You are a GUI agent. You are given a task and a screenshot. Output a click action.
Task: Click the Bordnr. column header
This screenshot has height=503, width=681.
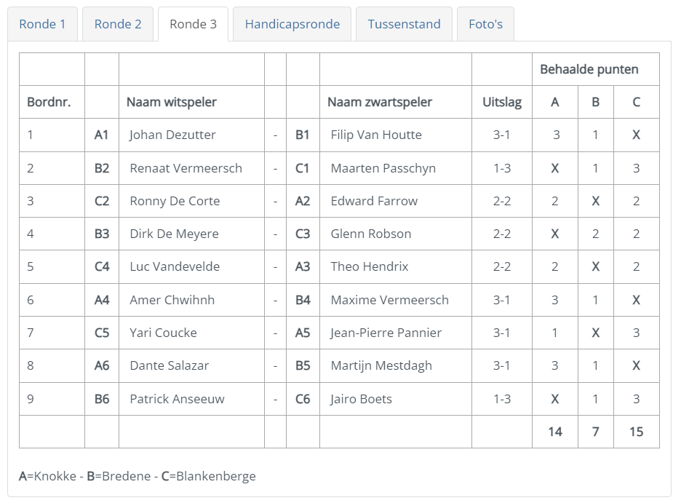(49, 102)
